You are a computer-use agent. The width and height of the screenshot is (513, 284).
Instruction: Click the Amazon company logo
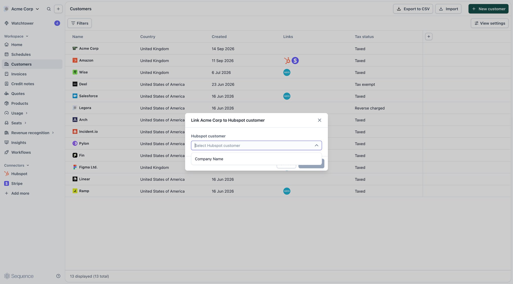click(75, 60)
